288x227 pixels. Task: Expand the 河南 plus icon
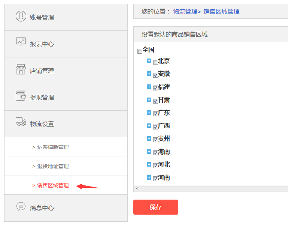pyautogui.click(x=149, y=177)
